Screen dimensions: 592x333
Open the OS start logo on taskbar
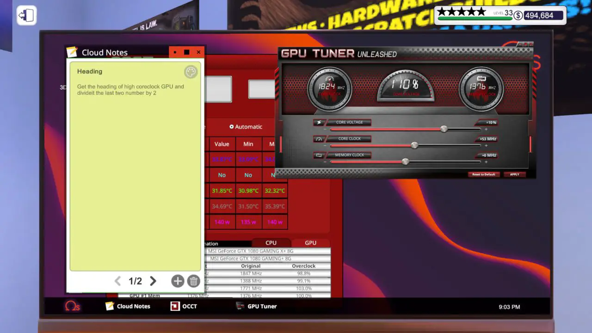(x=73, y=306)
